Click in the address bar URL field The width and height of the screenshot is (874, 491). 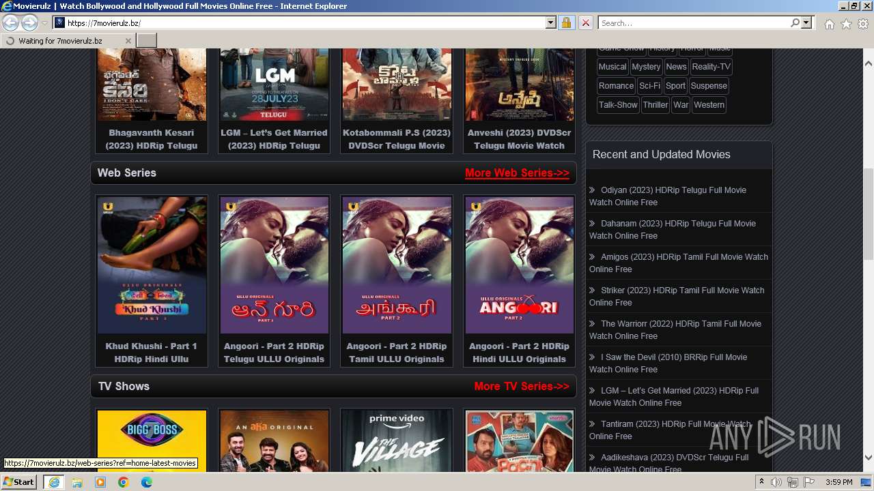point(305,23)
